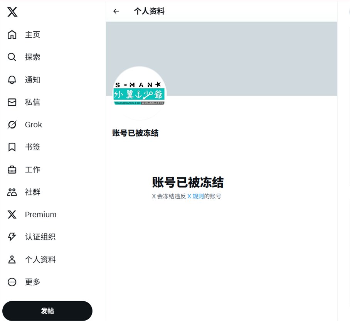Open the 通知 bell icon

(12, 80)
